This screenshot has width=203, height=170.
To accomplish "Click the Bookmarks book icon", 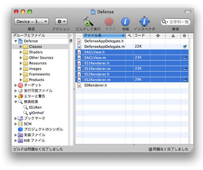I will (20, 118).
